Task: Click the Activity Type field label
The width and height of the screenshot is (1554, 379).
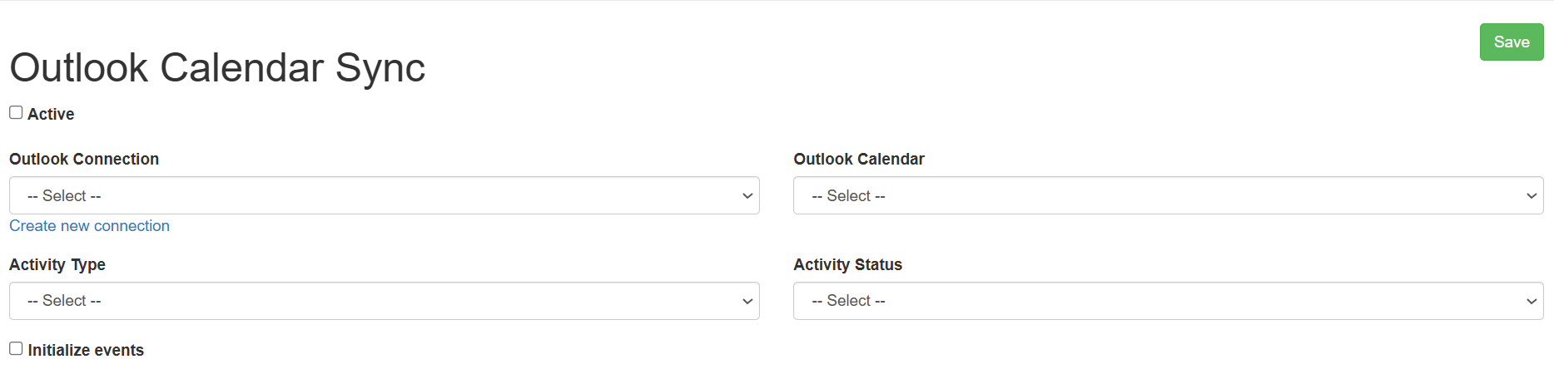Action: [57, 265]
